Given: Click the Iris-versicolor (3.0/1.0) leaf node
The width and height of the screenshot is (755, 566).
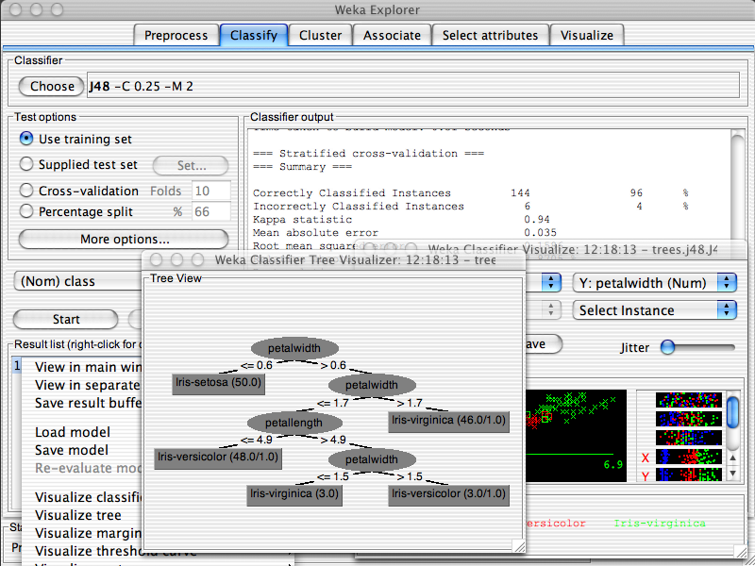Looking at the screenshot, I should tap(448, 493).
